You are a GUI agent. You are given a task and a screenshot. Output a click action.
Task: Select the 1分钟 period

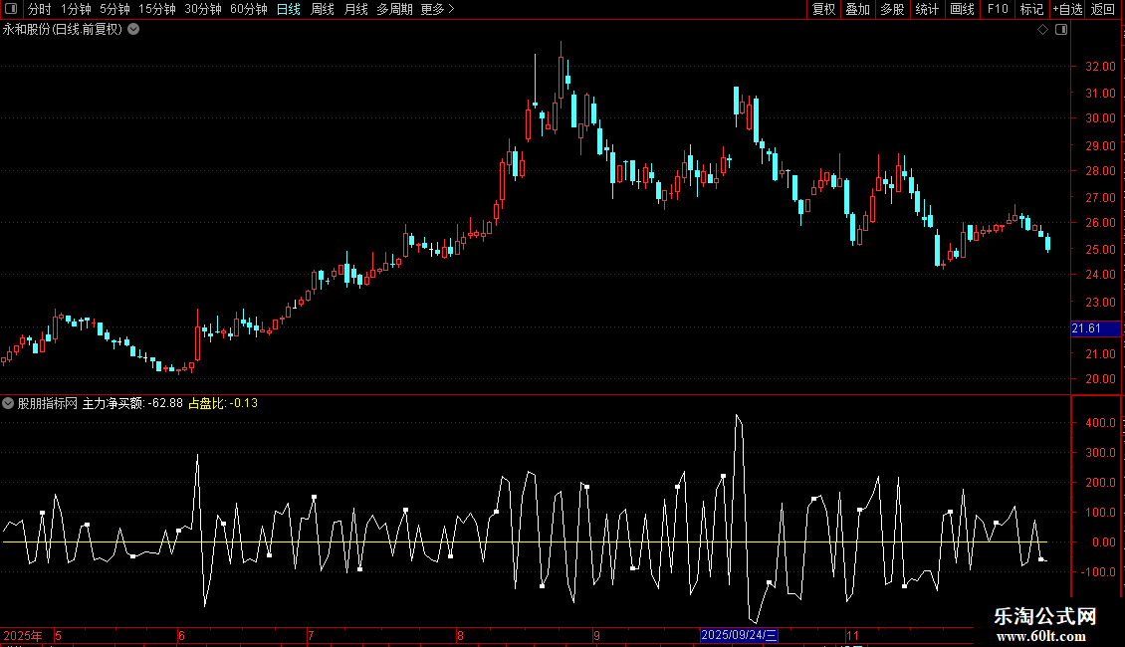(x=76, y=9)
